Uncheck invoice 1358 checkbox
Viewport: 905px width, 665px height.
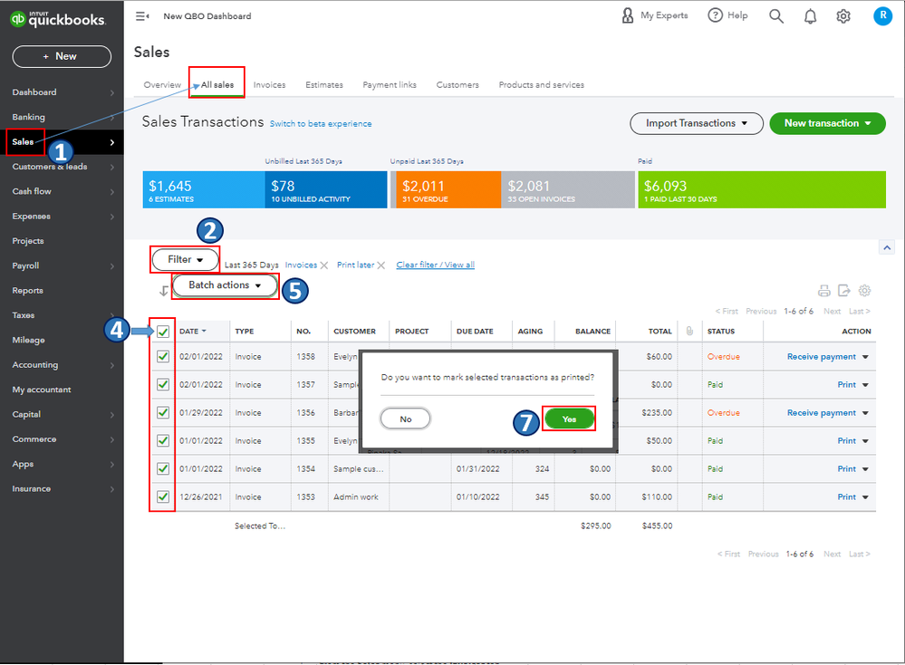163,356
